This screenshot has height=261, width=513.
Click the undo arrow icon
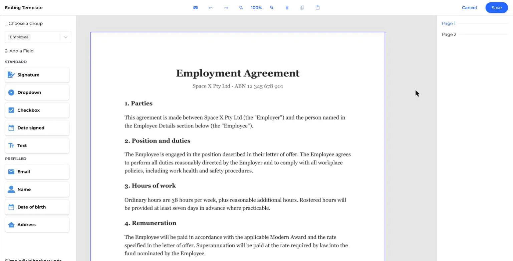tap(211, 8)
